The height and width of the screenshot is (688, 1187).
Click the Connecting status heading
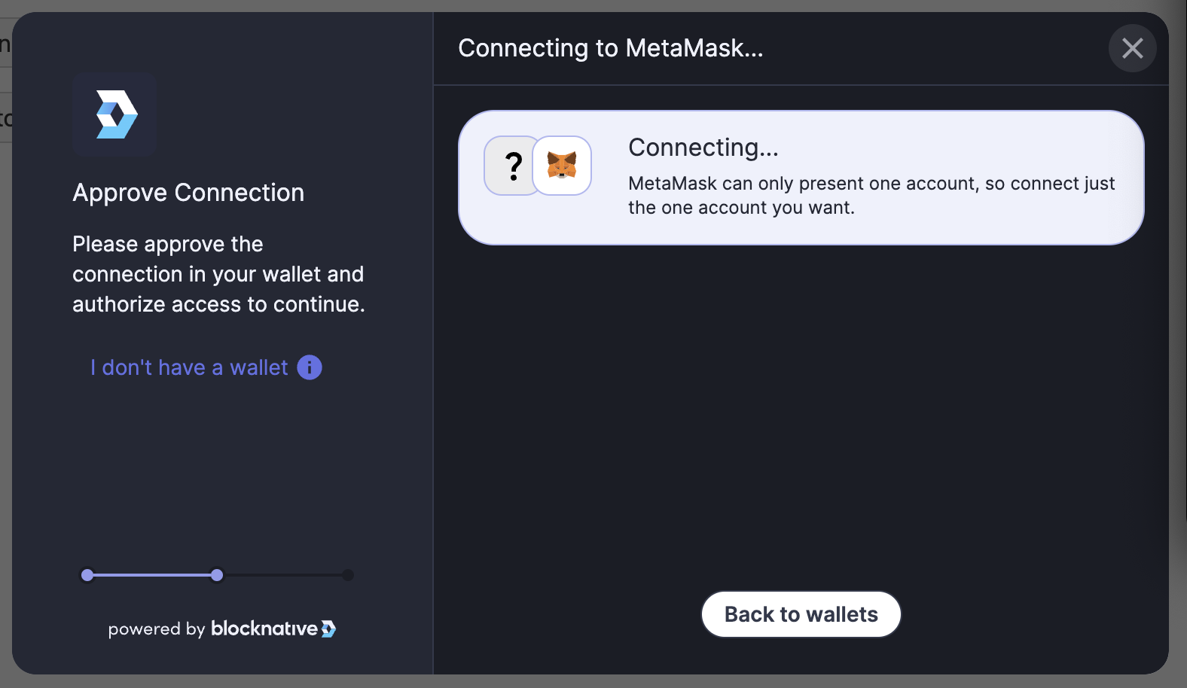pyautogui.click(x=703, y=148)
